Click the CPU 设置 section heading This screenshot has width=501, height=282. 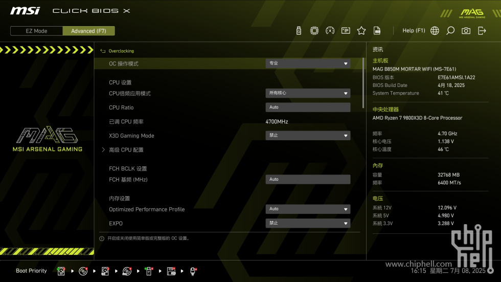click(x=120, y=82)
